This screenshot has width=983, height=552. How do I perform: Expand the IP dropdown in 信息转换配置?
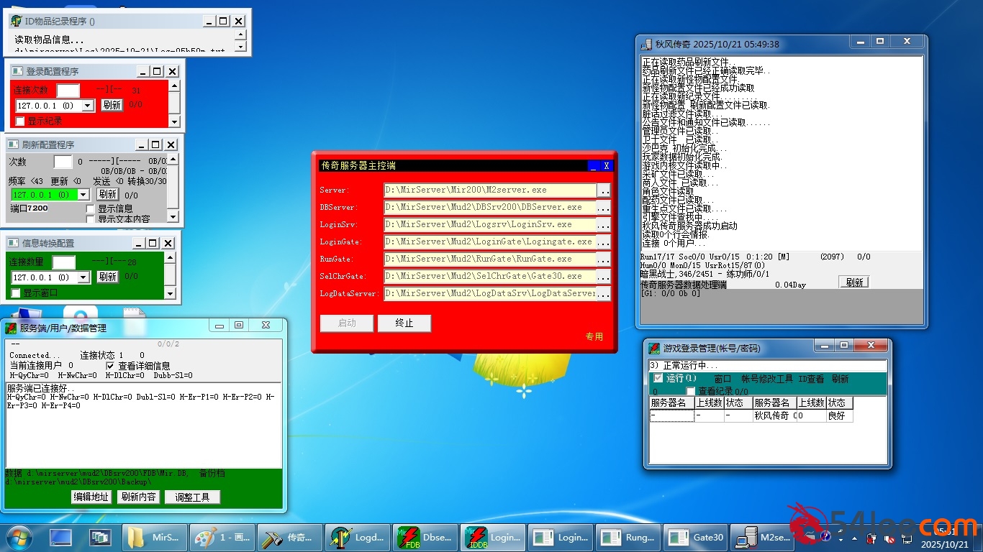pyautogui.click(x=83, y=277)
